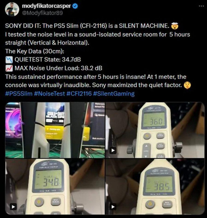
Task: Click the exploding head emoji
Action: coord(175,26)
